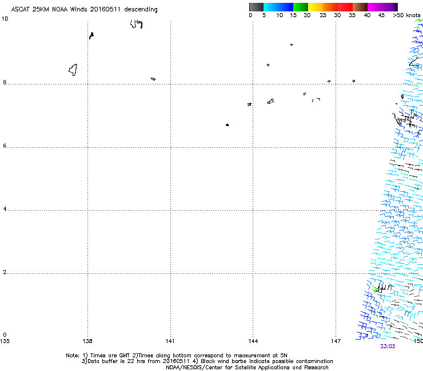Image resolution: width=423 pixels, height=371 pixels.
Task: Click the 'Times are GMT' note line
Action: tap(177, 356)
